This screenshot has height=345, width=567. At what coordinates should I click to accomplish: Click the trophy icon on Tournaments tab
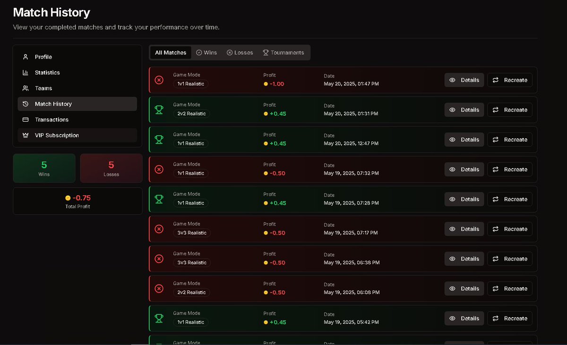click(x=266, y=53)
